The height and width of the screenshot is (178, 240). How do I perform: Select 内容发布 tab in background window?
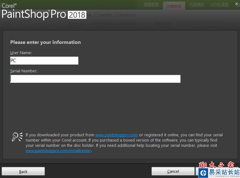[x=174, y=6]
